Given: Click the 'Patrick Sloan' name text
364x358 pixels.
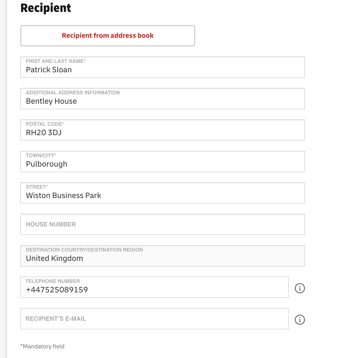Looking at the screenshot, I should [x=49, y=70].
